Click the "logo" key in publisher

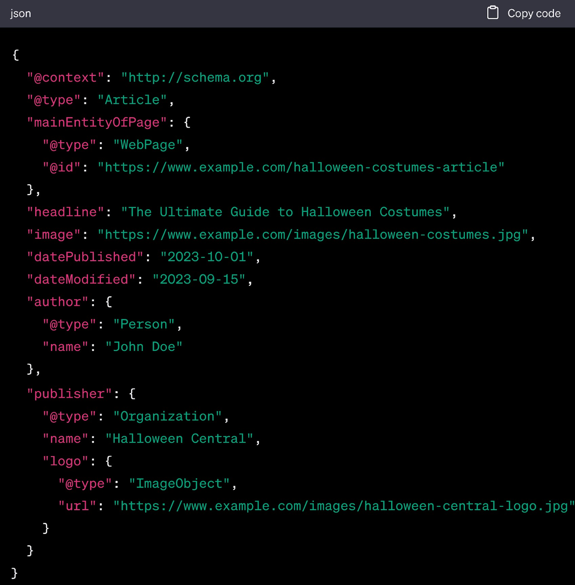pos(65,461)
